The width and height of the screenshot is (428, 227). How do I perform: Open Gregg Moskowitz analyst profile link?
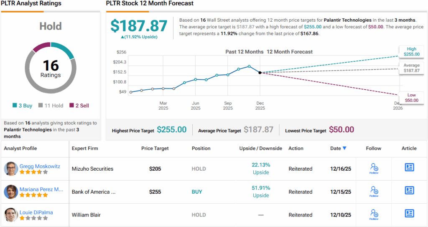coord(40,166)
